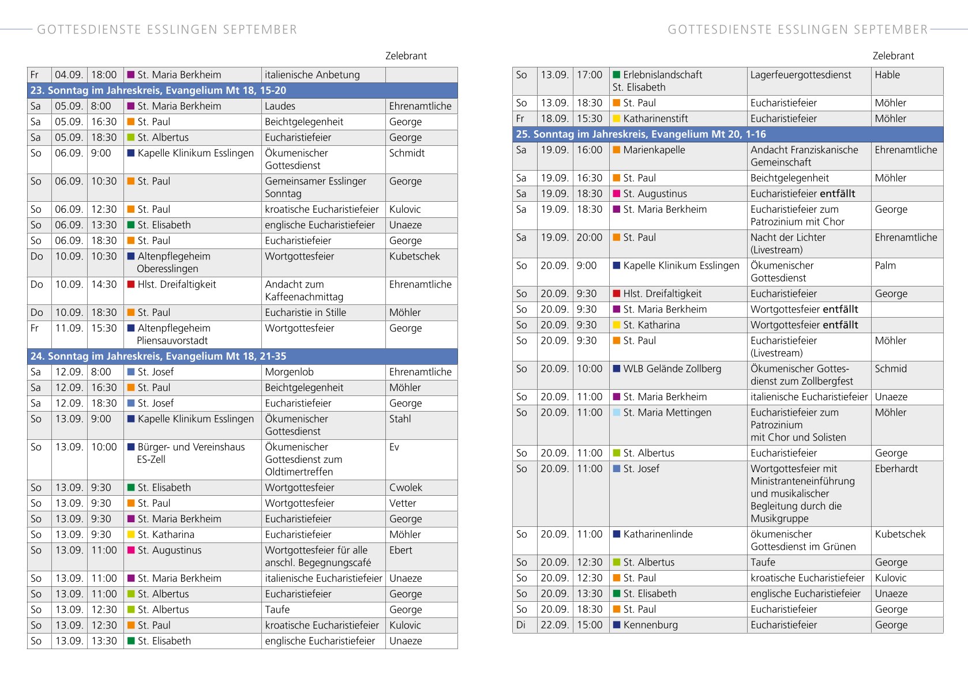The width and height of the screenshot is (968, 686).
Task: Click red square next to Hlst. Dreifaltigkeit 14:30
Action: click(131, 284)
